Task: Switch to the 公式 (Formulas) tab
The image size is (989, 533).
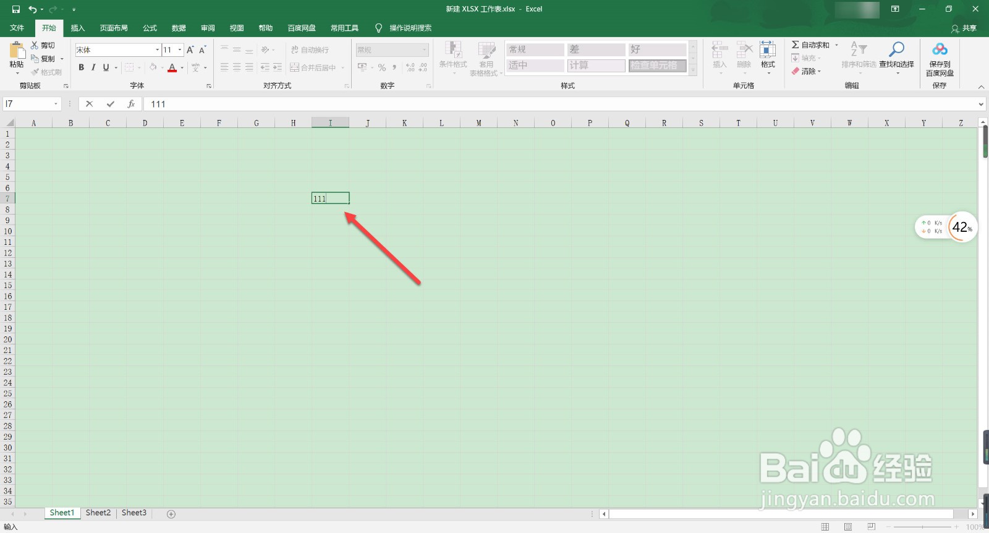Action: tap(150, 28)
